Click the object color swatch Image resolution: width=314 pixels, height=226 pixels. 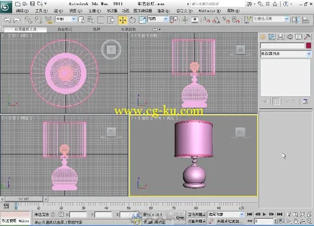[308, 45]
